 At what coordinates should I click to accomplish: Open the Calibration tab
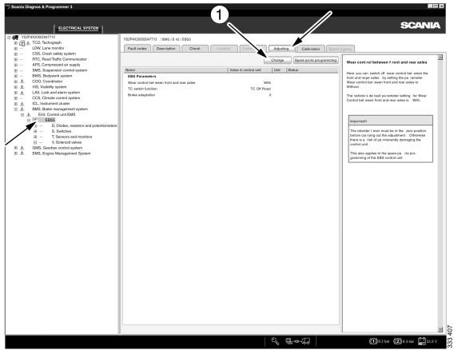pos(310,49)
